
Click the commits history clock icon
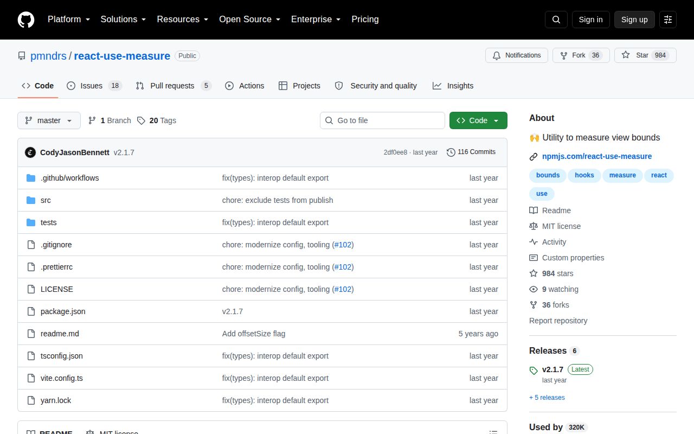pyautogui.click(x=451, y=152)
